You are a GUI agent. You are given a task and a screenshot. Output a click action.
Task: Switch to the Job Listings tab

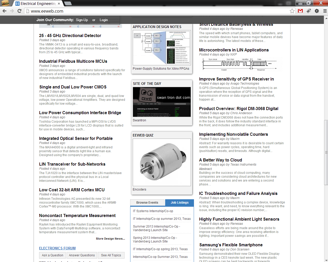pos(179,203)
